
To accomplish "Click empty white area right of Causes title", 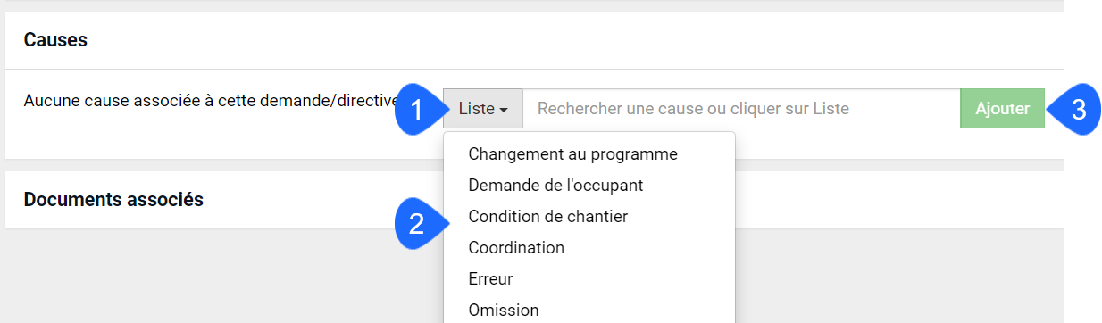I will 572,40.
